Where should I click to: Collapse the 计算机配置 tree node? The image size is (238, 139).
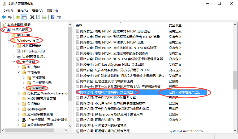coord(4,30)
